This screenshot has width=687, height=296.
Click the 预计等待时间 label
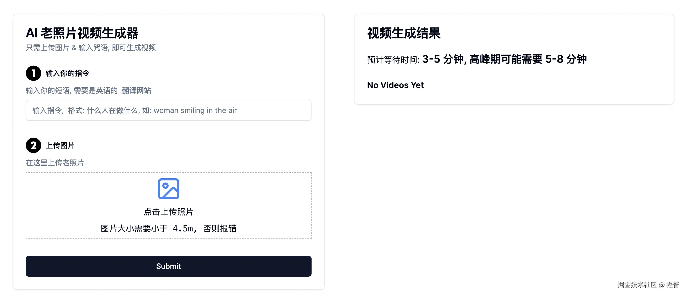[x=393, y=60]
